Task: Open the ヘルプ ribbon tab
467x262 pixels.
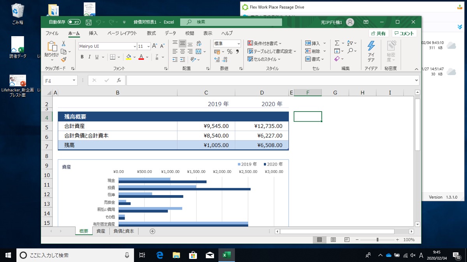Action: [227, 33]
